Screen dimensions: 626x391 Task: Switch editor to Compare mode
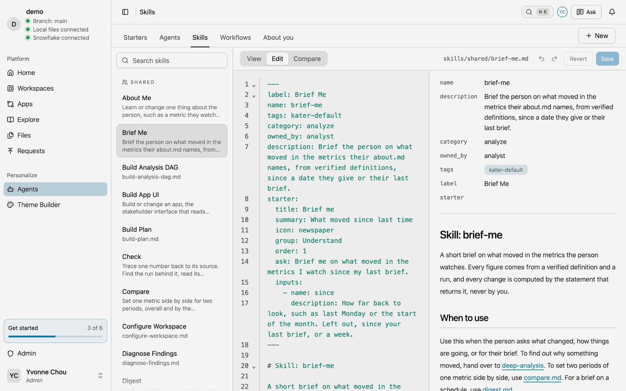tap(307, 59)
